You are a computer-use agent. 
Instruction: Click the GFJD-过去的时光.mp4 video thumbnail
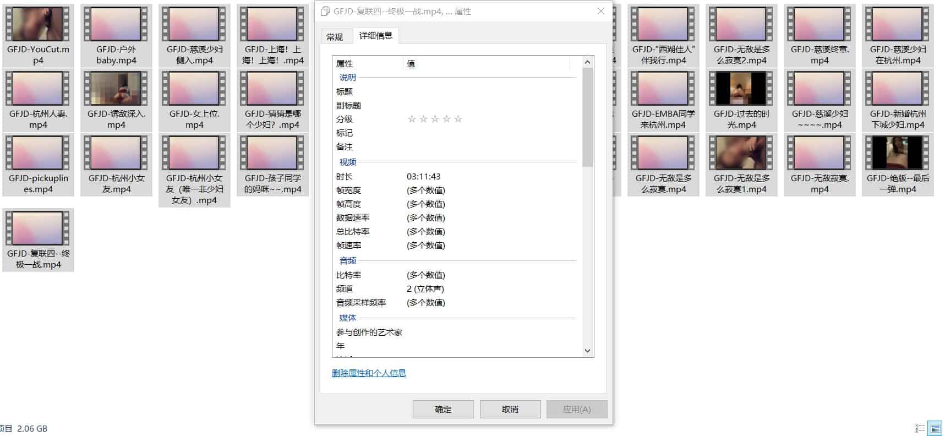pos(741,89)
